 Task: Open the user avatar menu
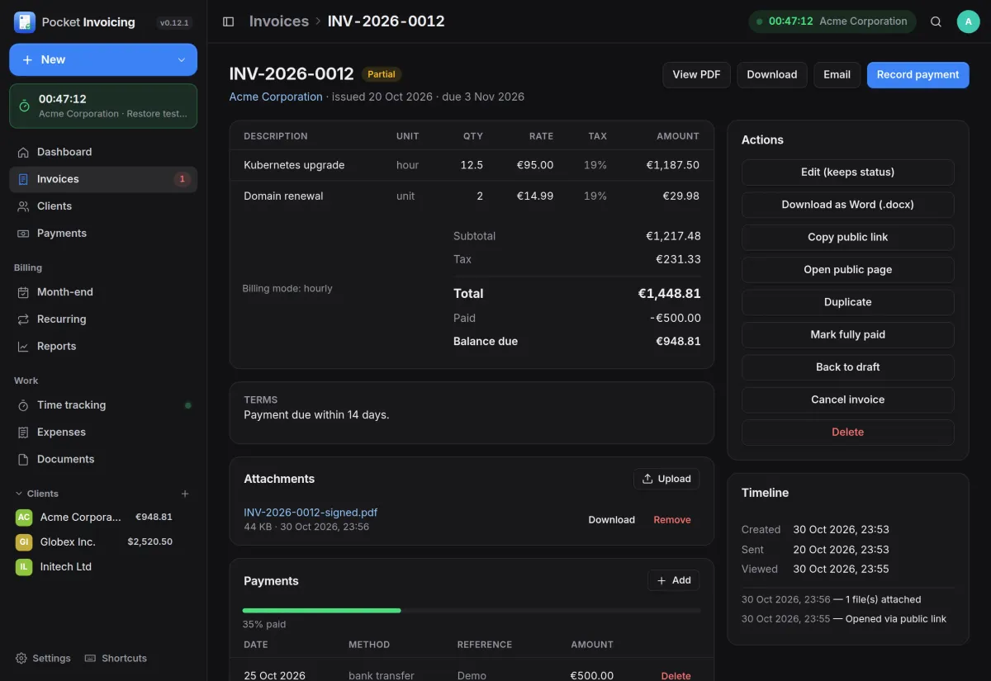968,21
